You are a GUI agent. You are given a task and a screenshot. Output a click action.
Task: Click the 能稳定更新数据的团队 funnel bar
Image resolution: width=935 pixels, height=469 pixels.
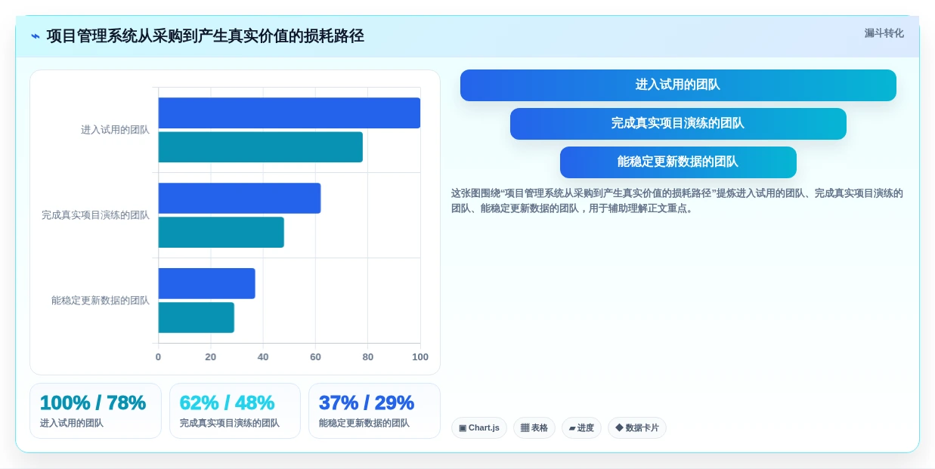point(678,162)
